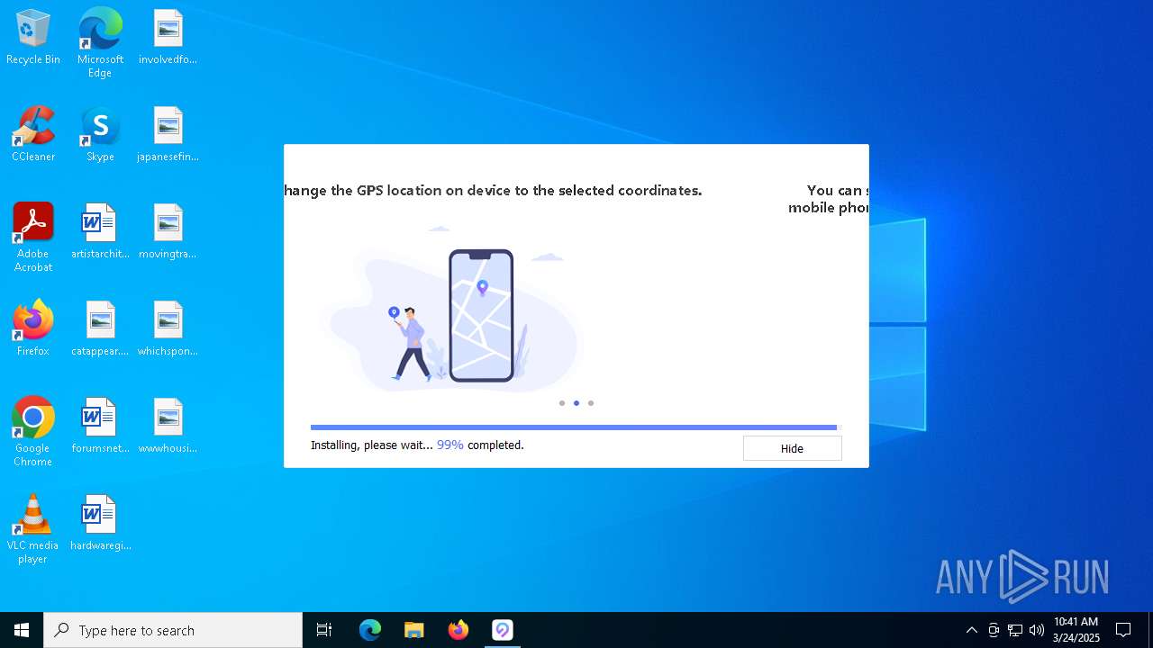This screenshot has height=648, width=1153.
Task: Click the phone map illustration
Action: [481, 315]
